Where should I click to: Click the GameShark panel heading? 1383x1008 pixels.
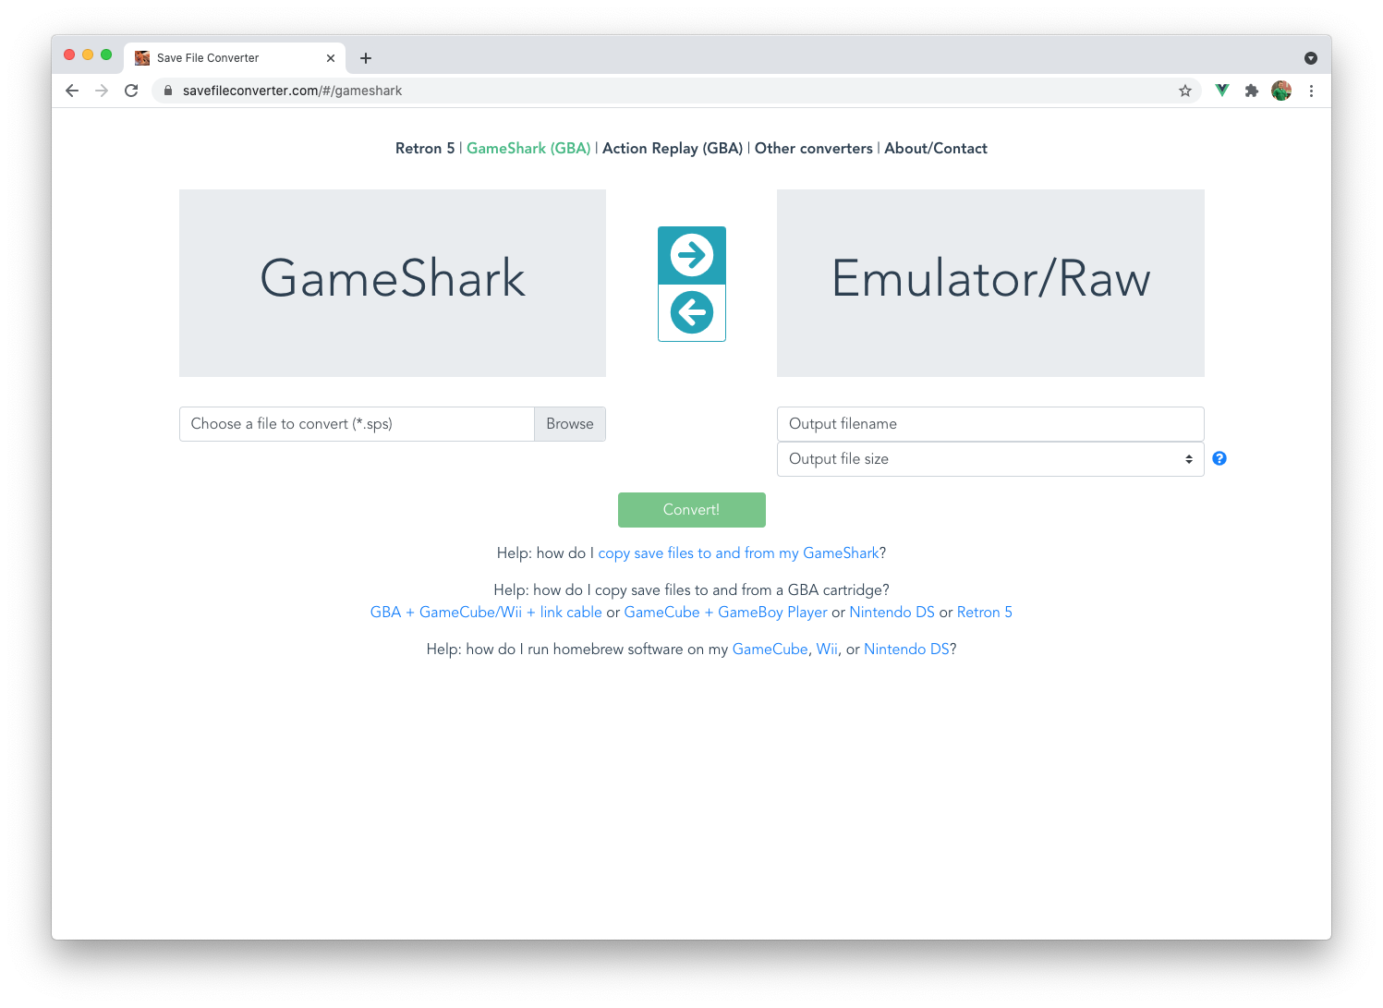coord(393,278)
